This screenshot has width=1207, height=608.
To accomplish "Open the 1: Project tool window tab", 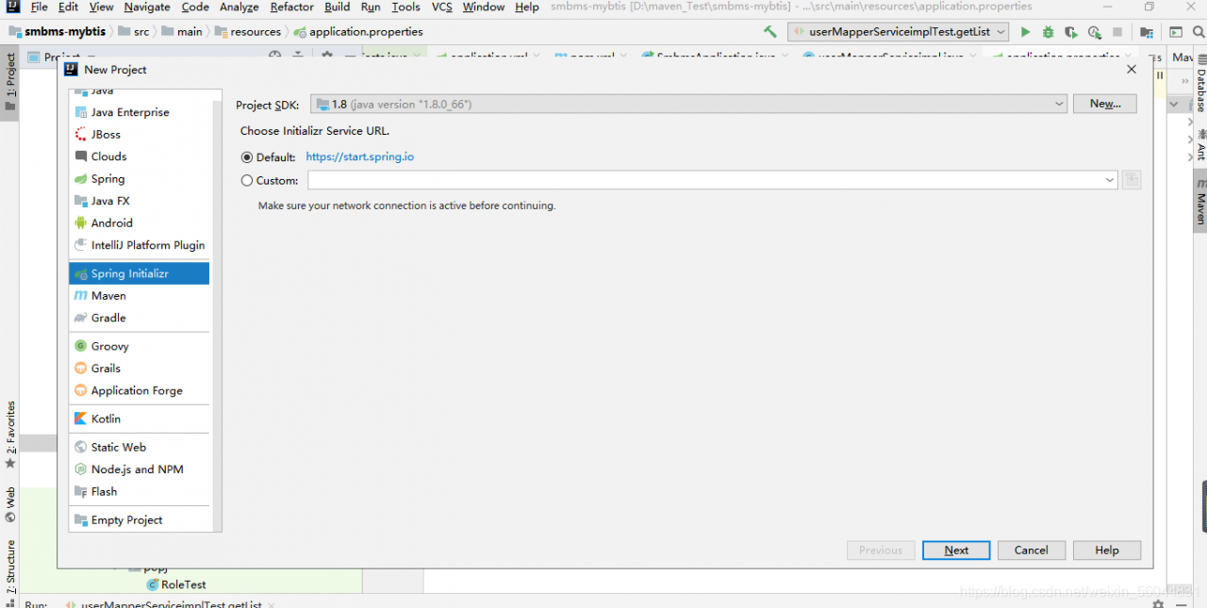I will [x=10, y=81].
